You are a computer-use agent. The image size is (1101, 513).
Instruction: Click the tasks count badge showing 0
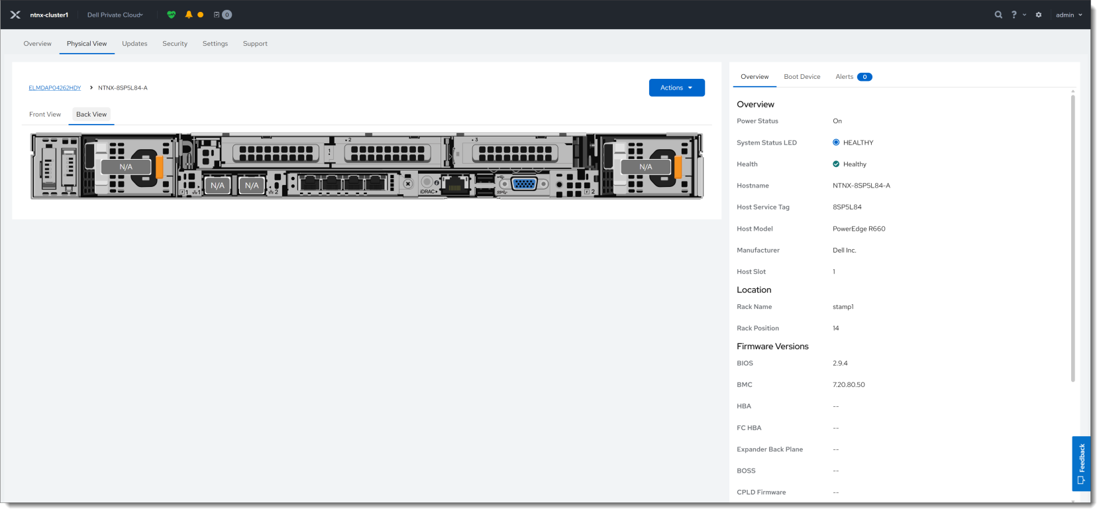coord(227,15)
